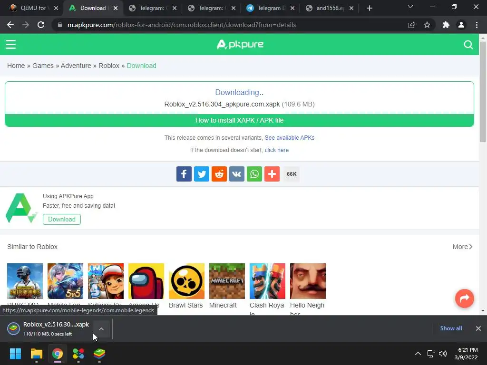
Task: Bookmark this page with star icon
Action: click(427, 25)
